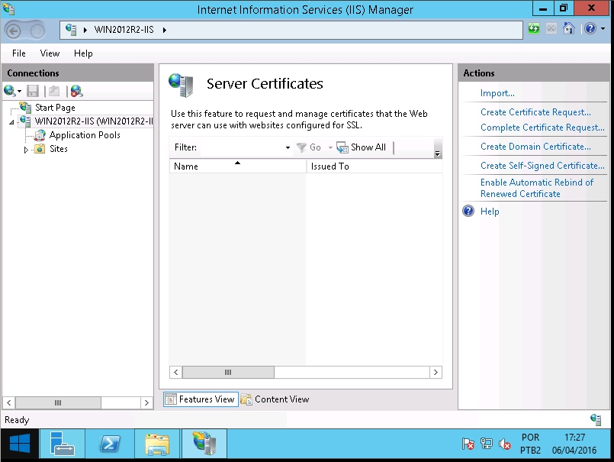This screenshot has height=462, width=614.
Task: Select Start Page in Connections tree
Action: (x=55, y=108)
